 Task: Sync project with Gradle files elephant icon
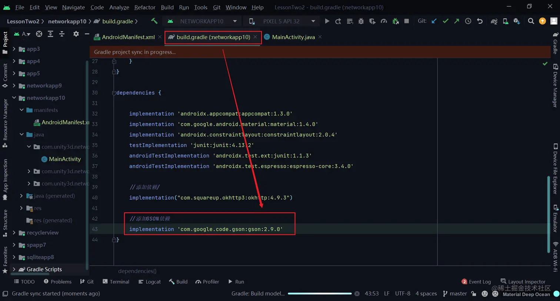coord(494,21)
